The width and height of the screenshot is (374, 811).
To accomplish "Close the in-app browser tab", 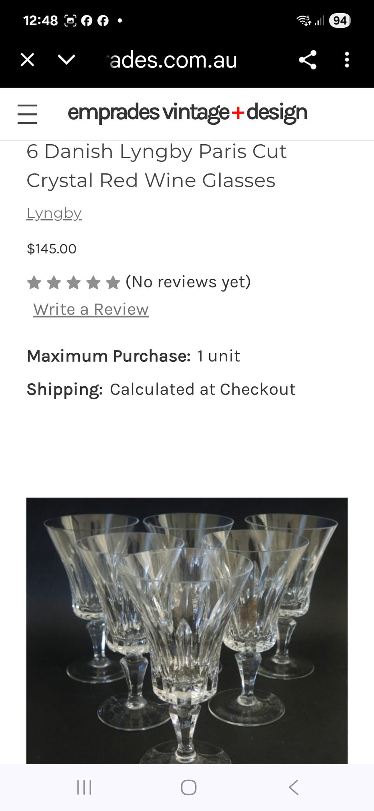I will coord(27,60).
